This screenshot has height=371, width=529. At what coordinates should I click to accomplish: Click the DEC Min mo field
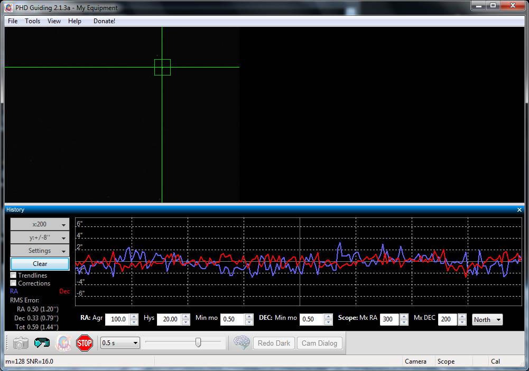coord(312,319)
